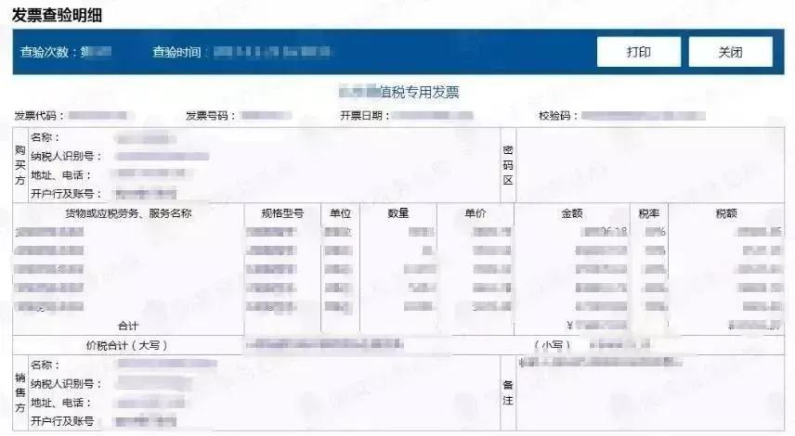Click the 增值税专用发票 invoice heading
Image resolution: width=795 pixels, height=436 pixels.
tap(399, 92)
